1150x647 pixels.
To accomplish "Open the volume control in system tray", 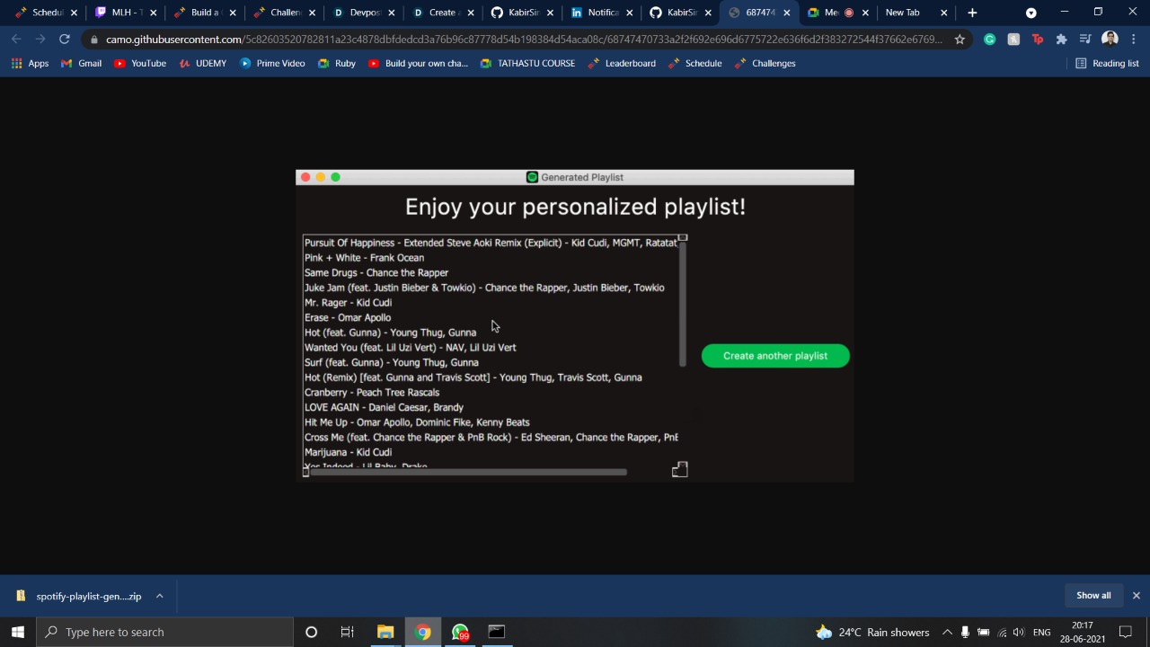I will (1018, 632).
